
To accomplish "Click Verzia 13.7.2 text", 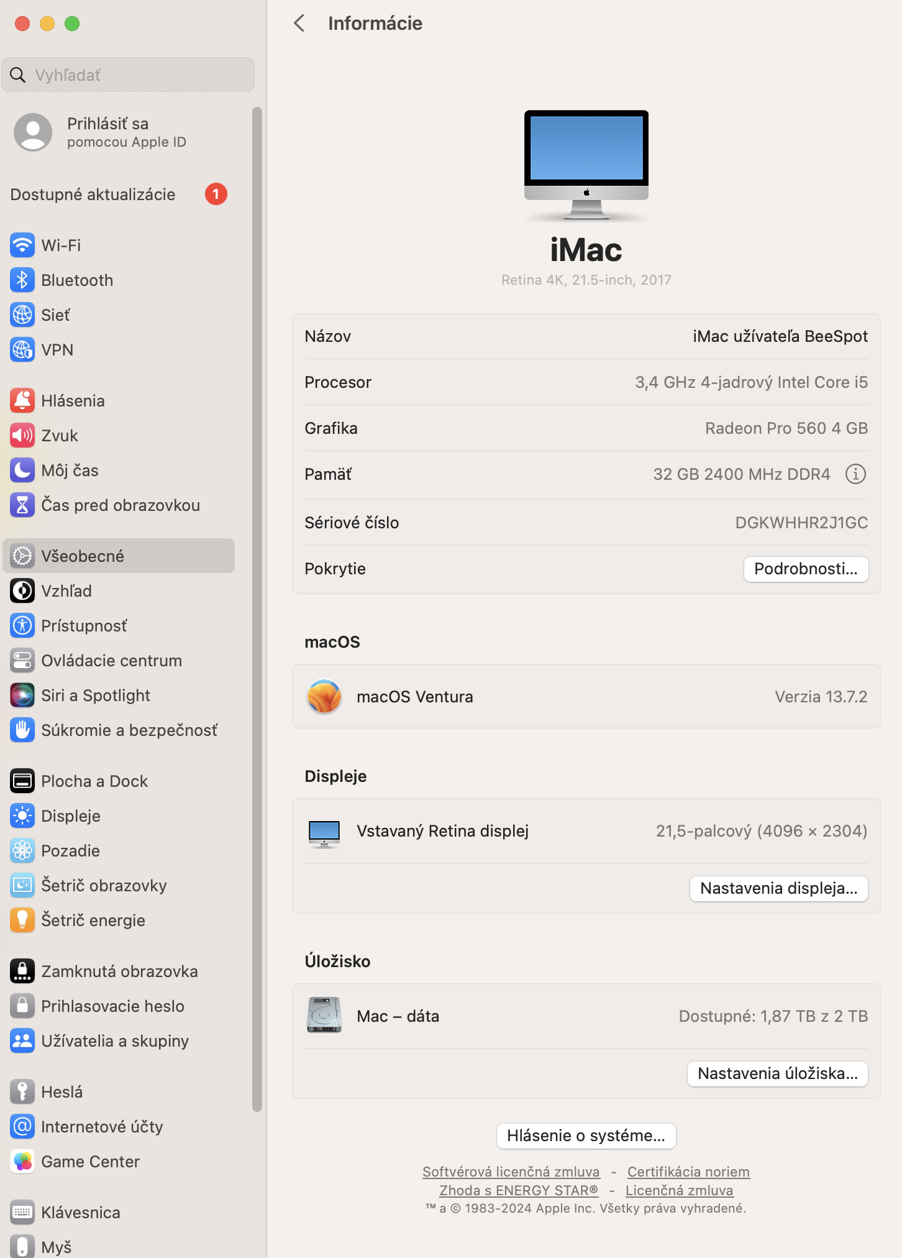I will coord(821,697).
